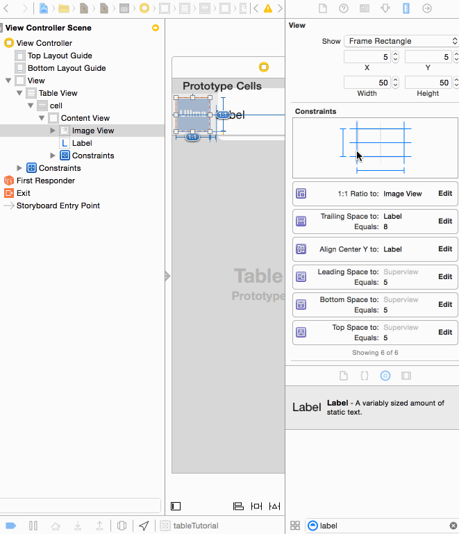
Task: Open the Connections inspector tab
Action: tap(427, 8)
